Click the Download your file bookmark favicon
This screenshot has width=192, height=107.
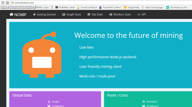167,7
